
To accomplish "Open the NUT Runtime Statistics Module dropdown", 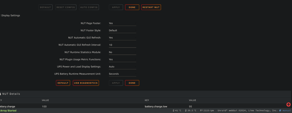I will pos(122,52).
